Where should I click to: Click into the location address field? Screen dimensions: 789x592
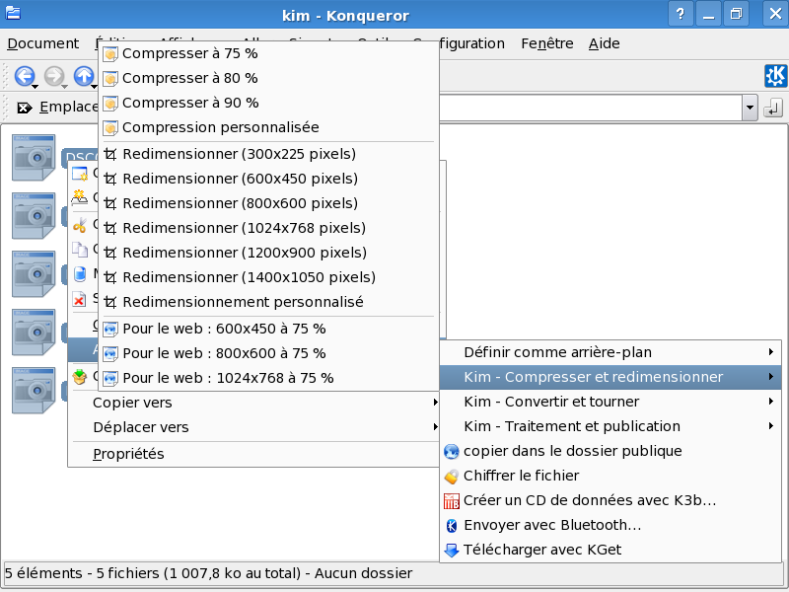pos(591,108)
